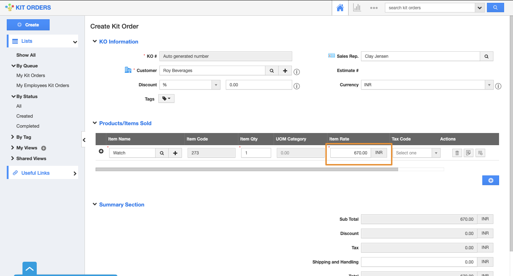Open the Discount percent unit dropdown
The height and width of the screenshot is (276, 513).
click(x=216, y=85)
